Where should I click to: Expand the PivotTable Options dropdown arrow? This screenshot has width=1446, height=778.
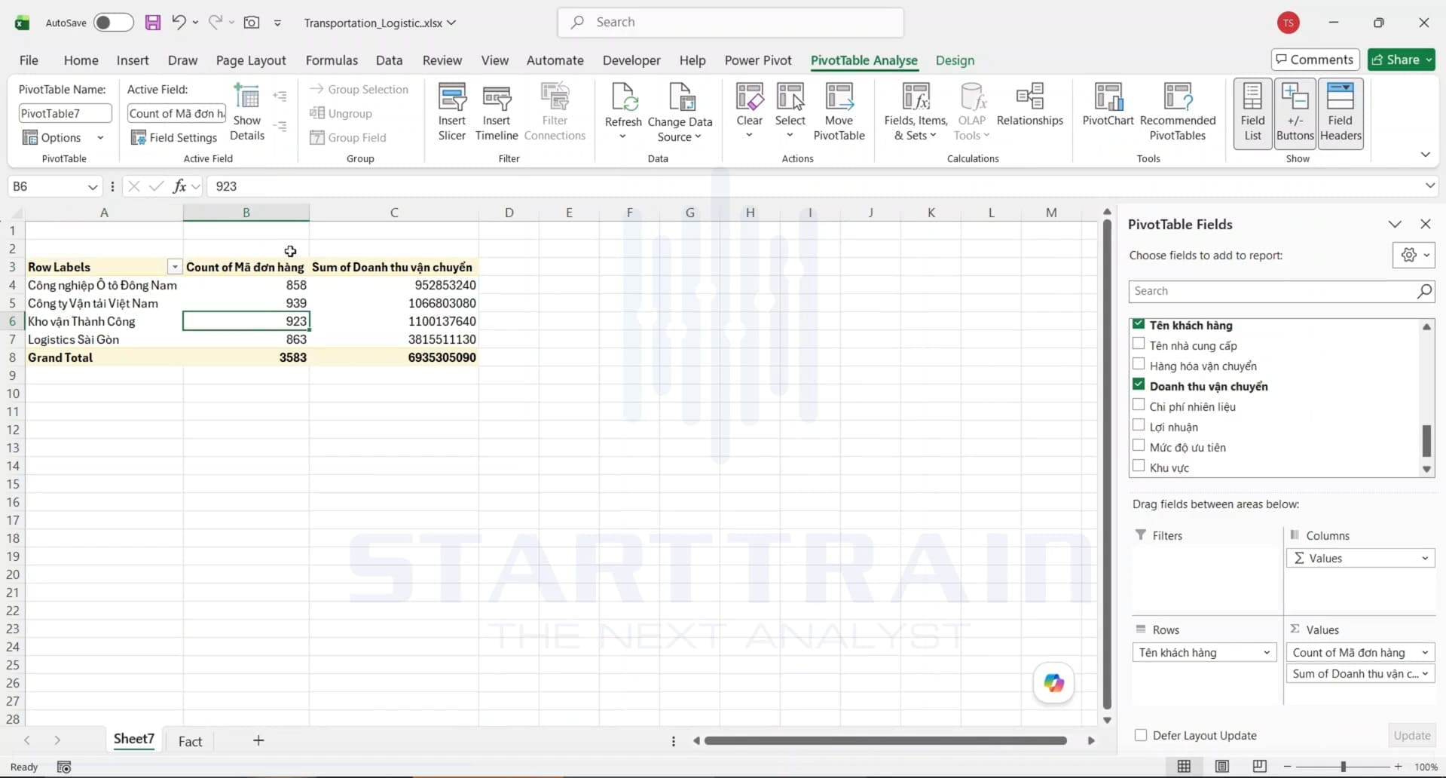coord(100,137)
